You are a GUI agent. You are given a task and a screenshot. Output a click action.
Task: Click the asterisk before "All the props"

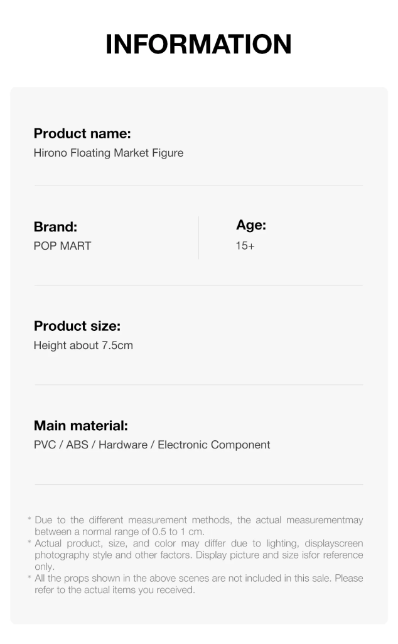[30, 577]
